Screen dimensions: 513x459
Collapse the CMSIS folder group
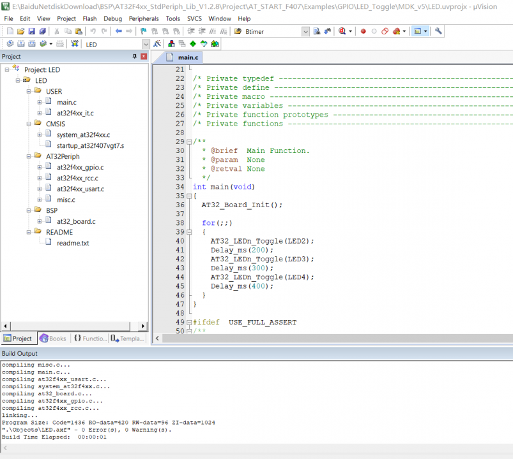point(29,124)
